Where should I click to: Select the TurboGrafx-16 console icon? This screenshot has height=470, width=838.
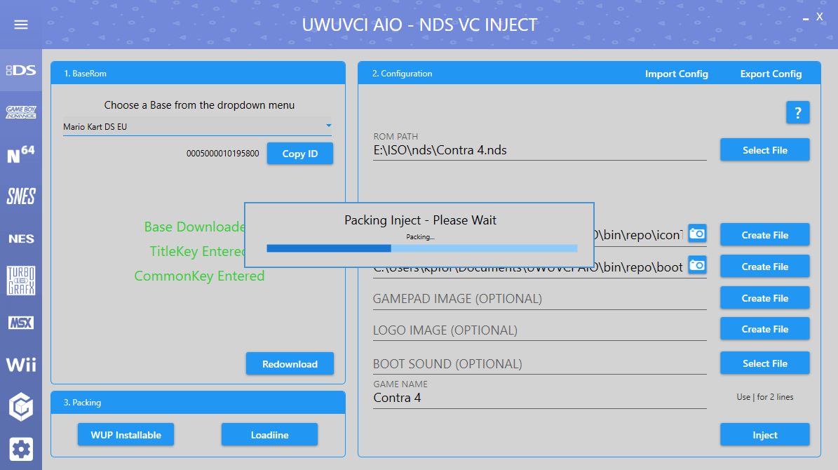point(20,280)
